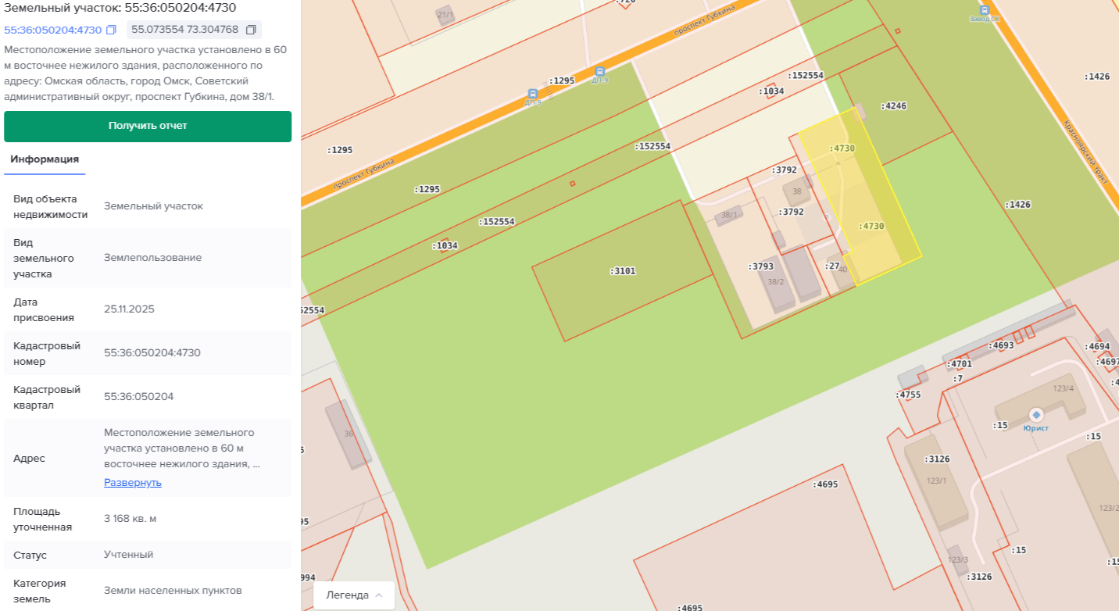Click parcel label :4693 on the map

[x=1001, y=345]
